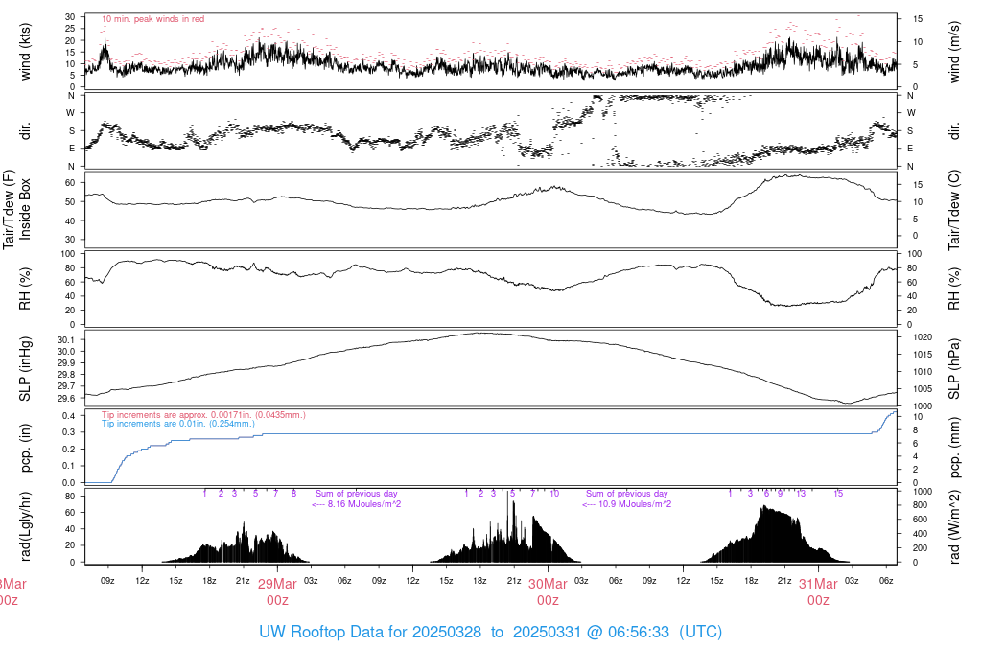Viewport: 982px width, 671px height.
Task: Click the UW Rooftop Data title text
Action: (x=490, y=632)
